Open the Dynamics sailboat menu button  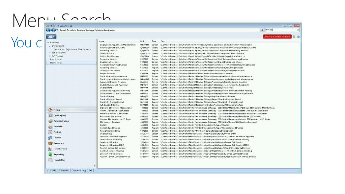51,36
